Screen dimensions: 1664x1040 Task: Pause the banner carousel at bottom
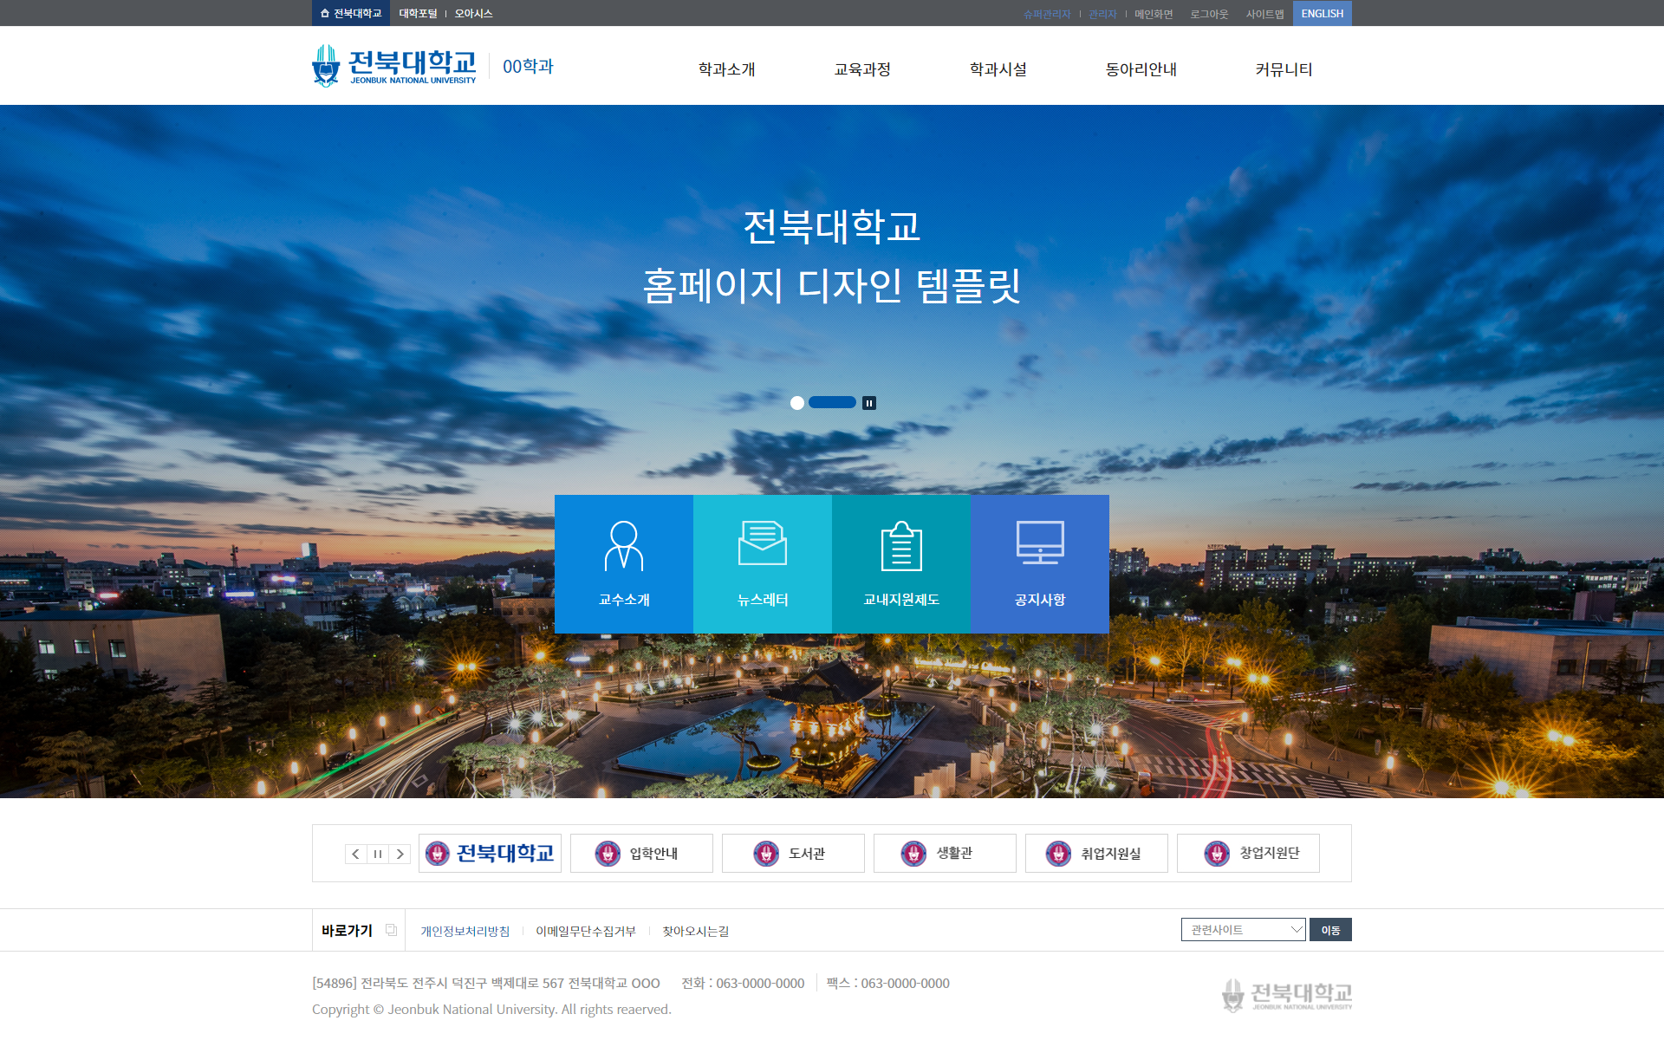pos(378,854)
